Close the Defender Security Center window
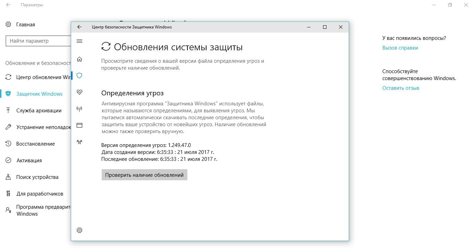 [x=341, y=27]
